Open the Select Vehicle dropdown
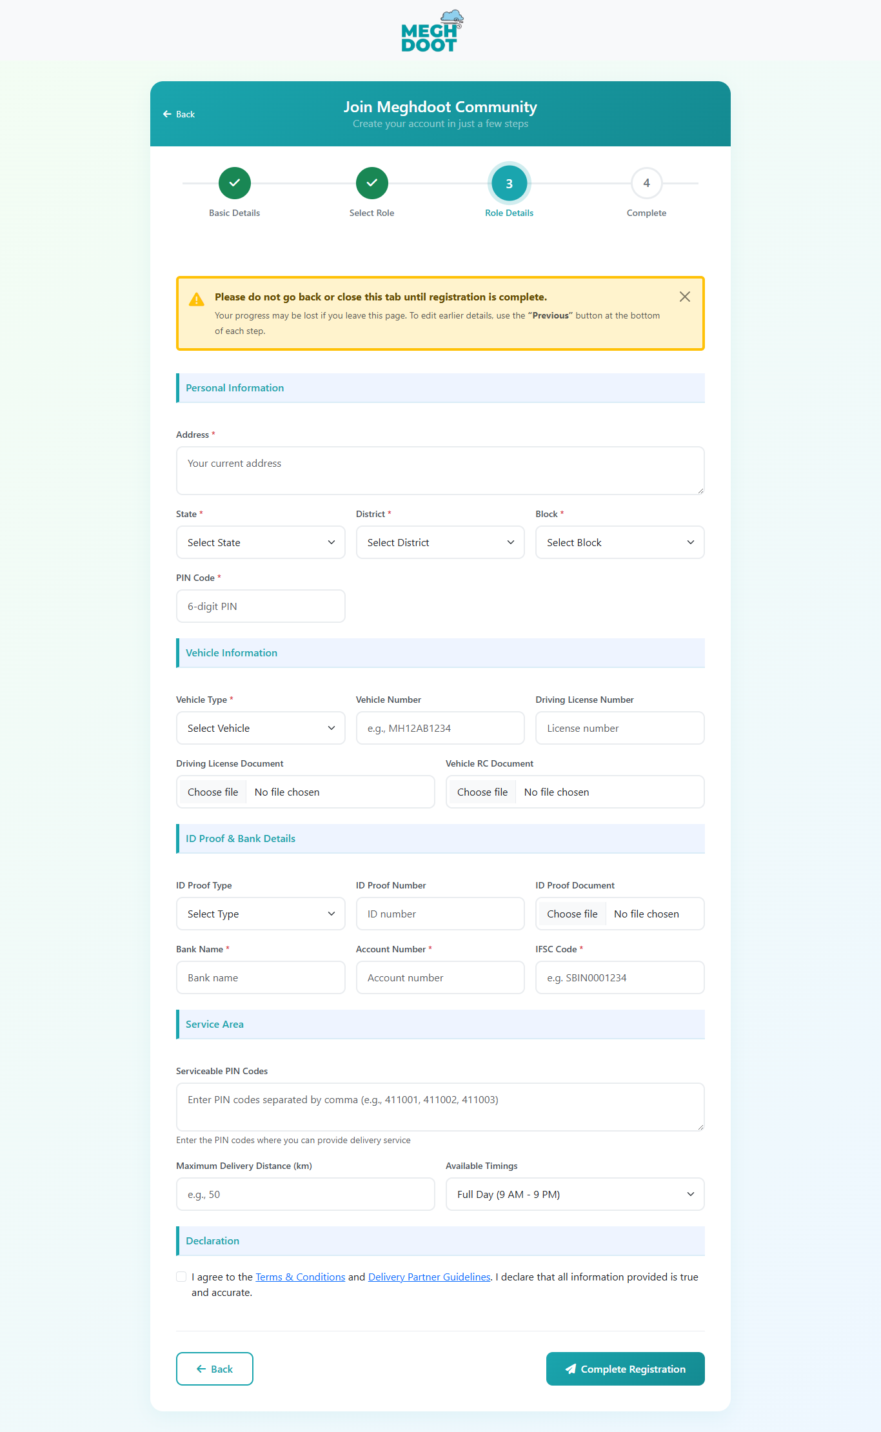Image resolution: width=881 pixels, height=1432 pixels. [261, 728]
